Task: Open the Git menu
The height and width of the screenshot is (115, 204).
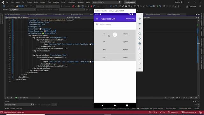Action: (23, 2)
